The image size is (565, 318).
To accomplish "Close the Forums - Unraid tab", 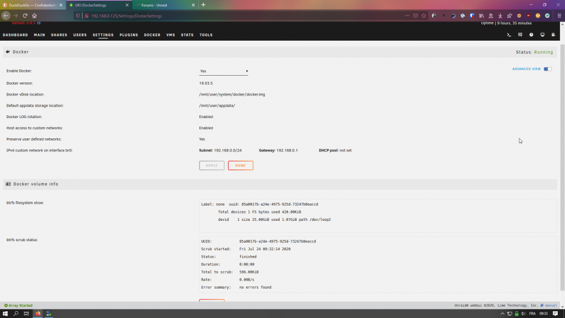I will [193, 5].
